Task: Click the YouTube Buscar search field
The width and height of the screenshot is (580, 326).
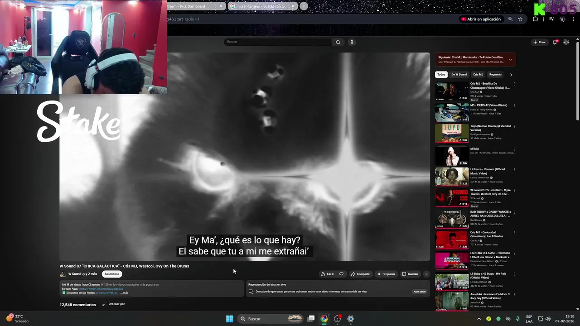Action: pyautogui.click(x=278, y=42)
